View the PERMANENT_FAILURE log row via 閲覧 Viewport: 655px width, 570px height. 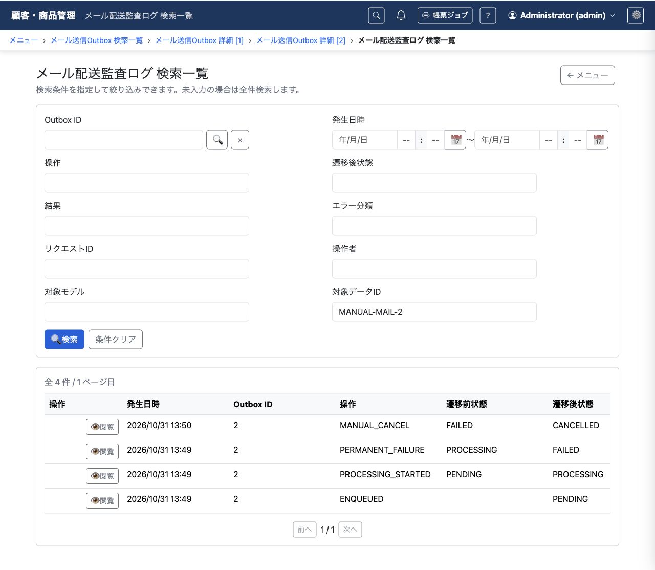[102, 452]
